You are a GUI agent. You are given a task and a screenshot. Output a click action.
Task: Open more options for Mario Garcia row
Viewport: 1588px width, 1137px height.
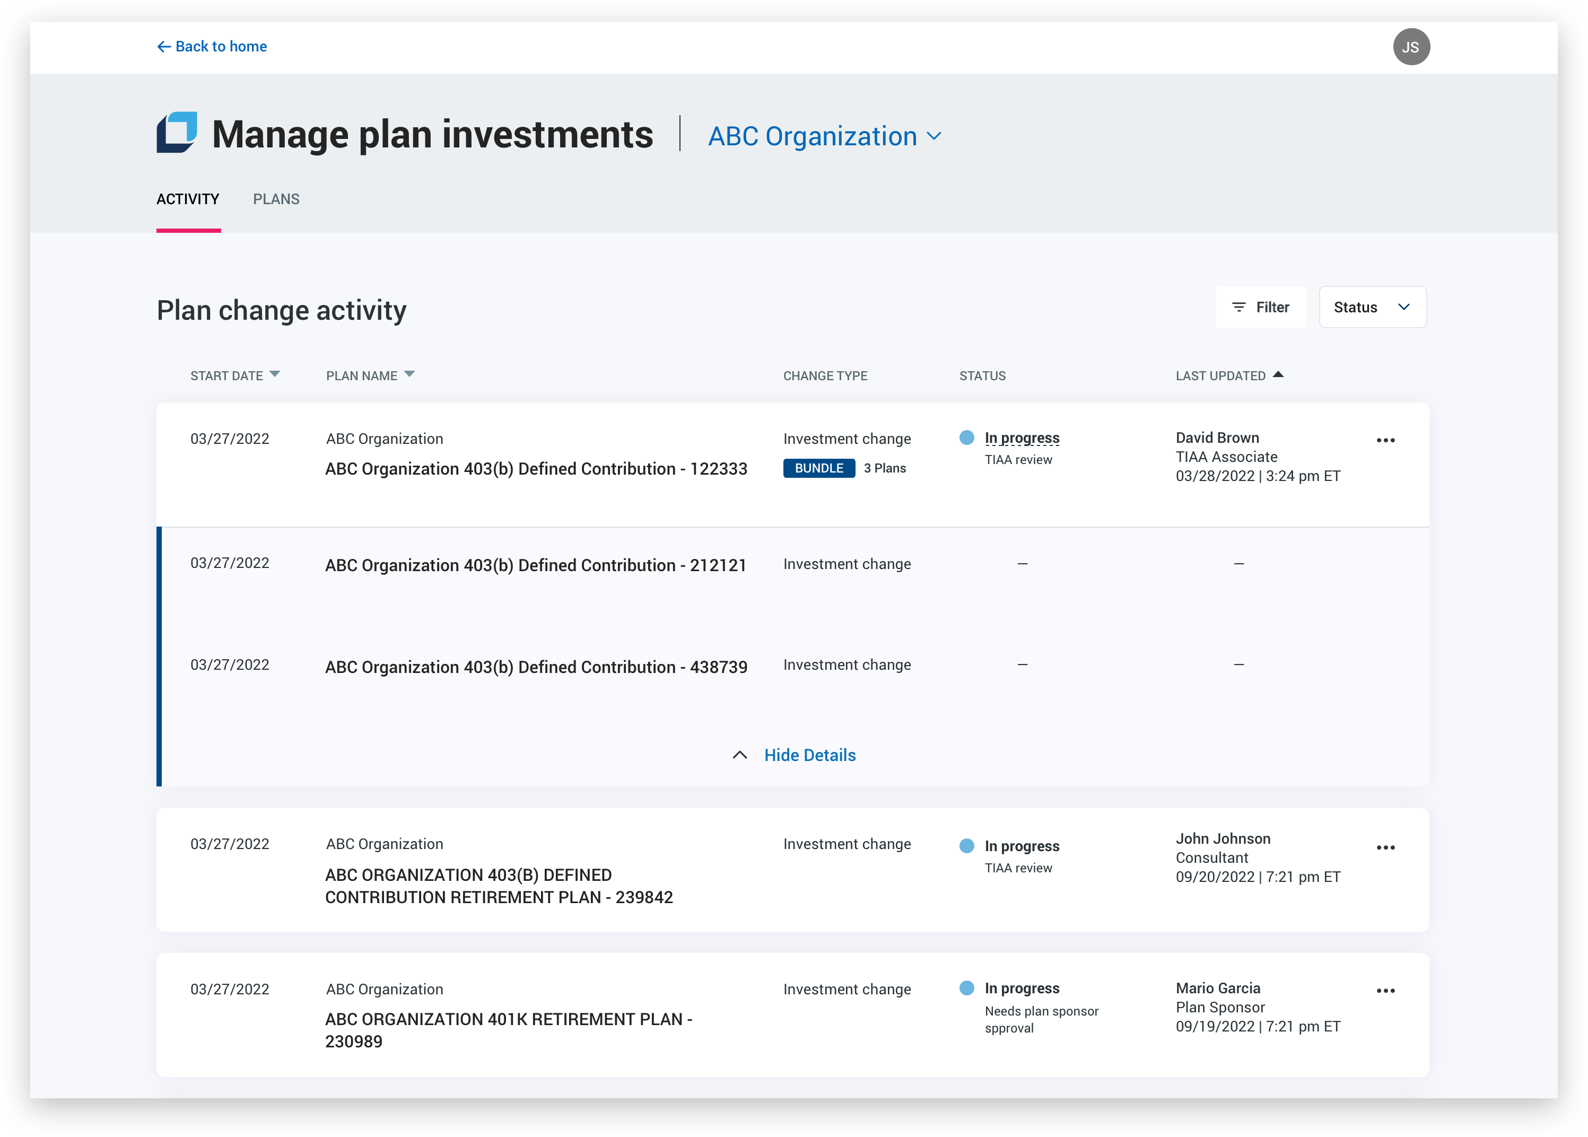pos(1385,991)
